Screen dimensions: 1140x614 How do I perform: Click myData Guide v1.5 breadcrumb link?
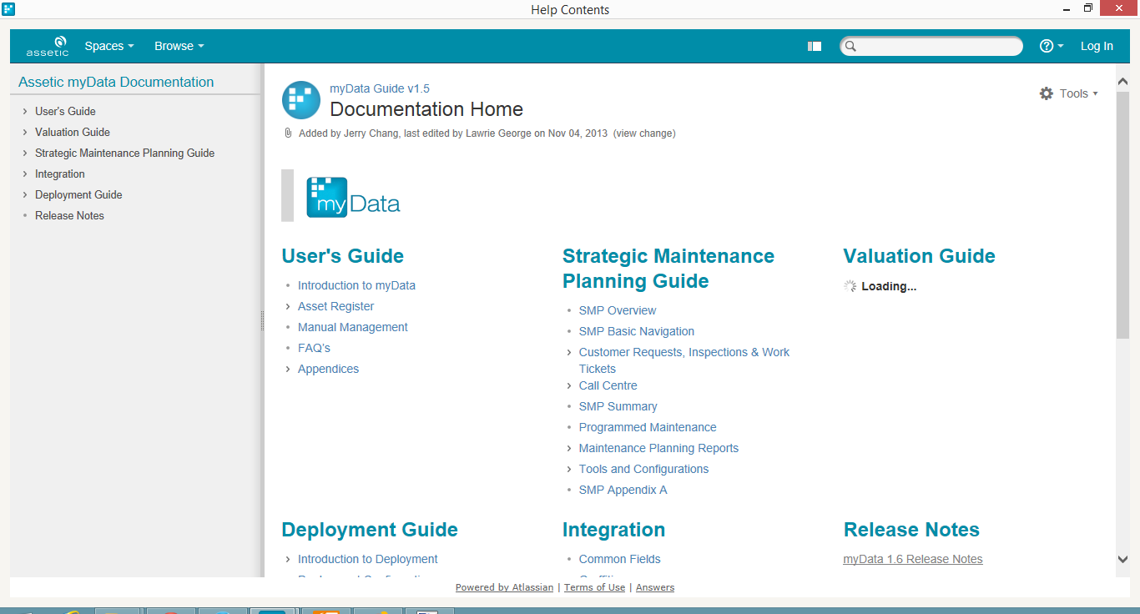380,88
